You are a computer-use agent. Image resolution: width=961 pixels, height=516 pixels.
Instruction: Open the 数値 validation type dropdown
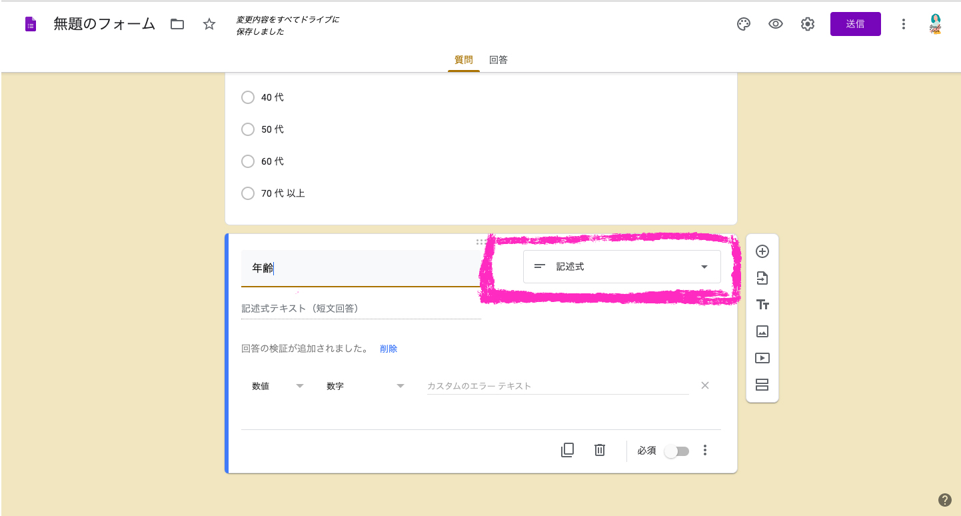(x=277, y=386)
